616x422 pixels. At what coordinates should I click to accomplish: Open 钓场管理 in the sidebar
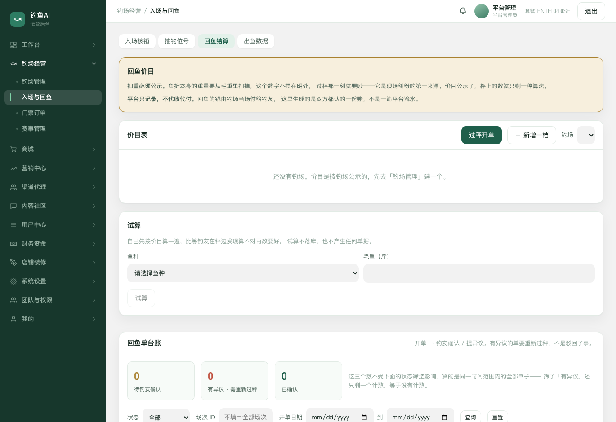(53, 82)
